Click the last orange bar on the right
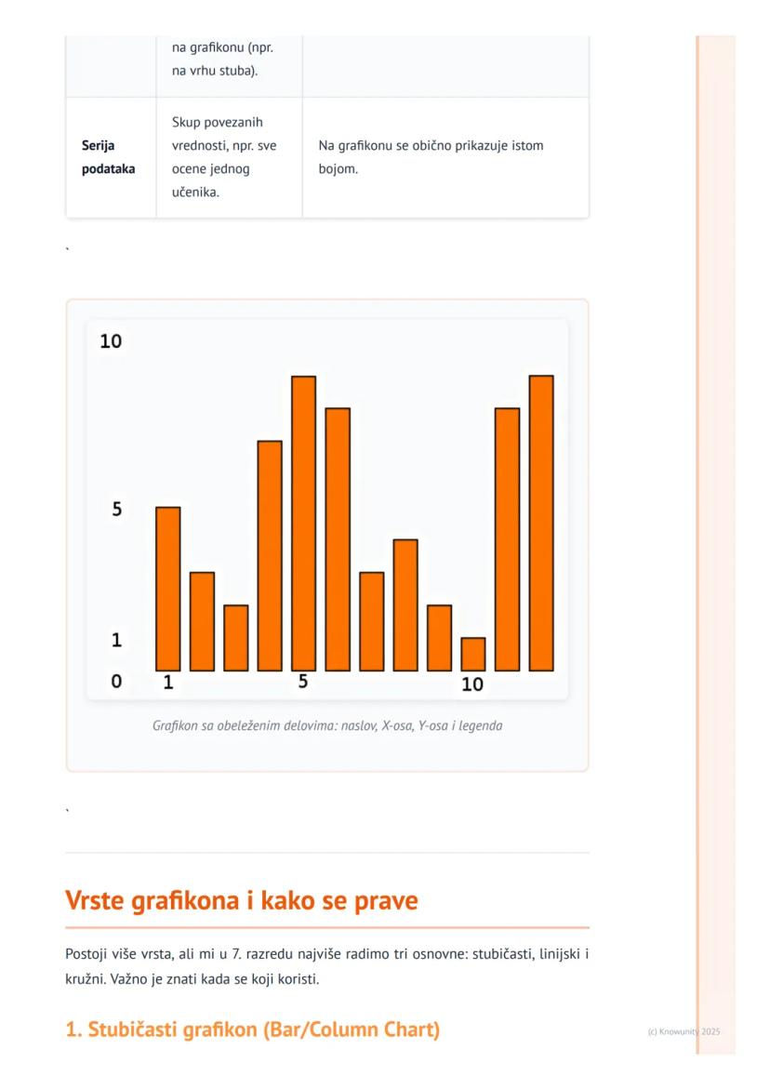 541,523
